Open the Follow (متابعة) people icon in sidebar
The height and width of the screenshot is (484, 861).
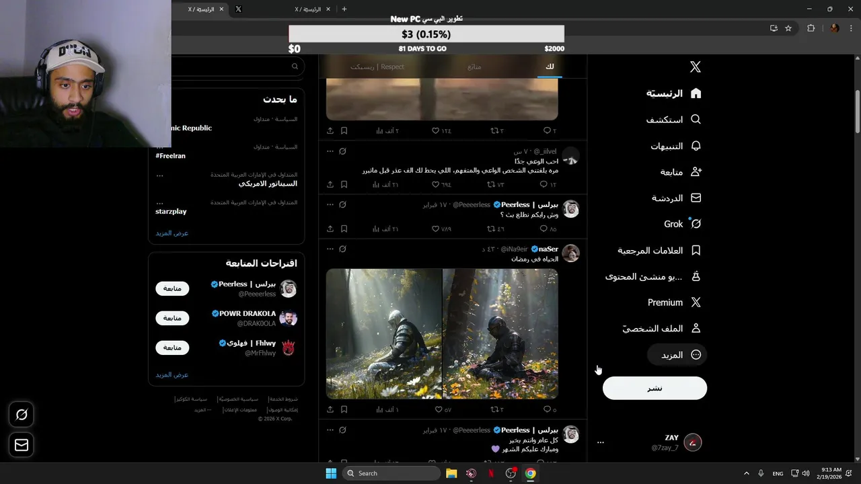[696, 172]
